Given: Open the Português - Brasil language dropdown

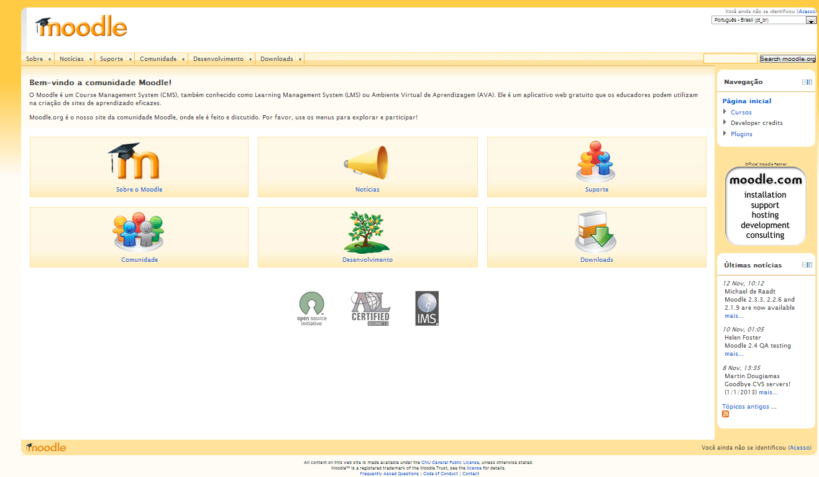Looking at the screenshot, I should point(764,20).
